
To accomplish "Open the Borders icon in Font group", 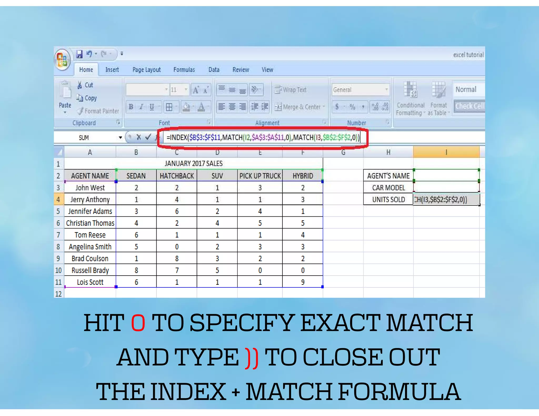I will point(169,107).
